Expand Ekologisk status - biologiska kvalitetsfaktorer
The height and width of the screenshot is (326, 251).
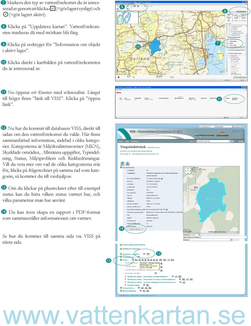[x=125, y=276]
